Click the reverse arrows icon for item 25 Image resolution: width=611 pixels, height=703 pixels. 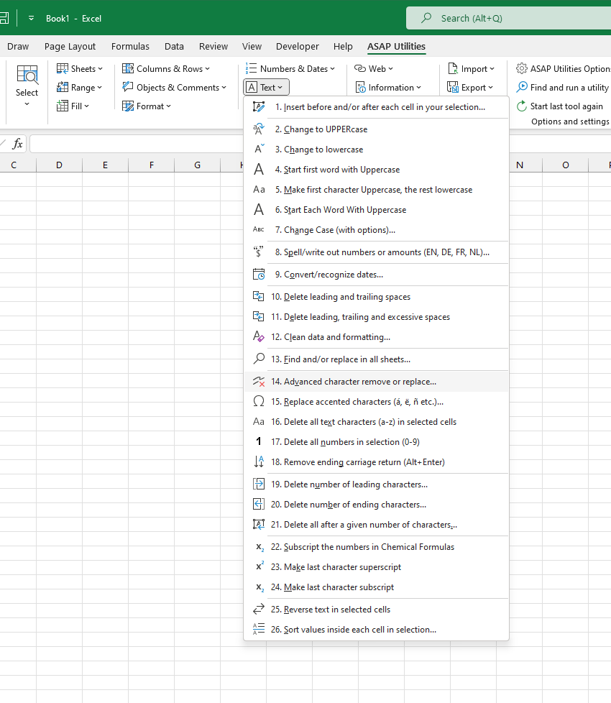pos(259,610)
